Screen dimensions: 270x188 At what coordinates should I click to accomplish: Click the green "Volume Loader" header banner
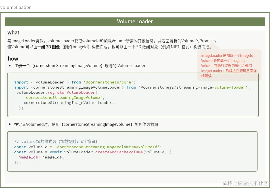click(135, 22)
